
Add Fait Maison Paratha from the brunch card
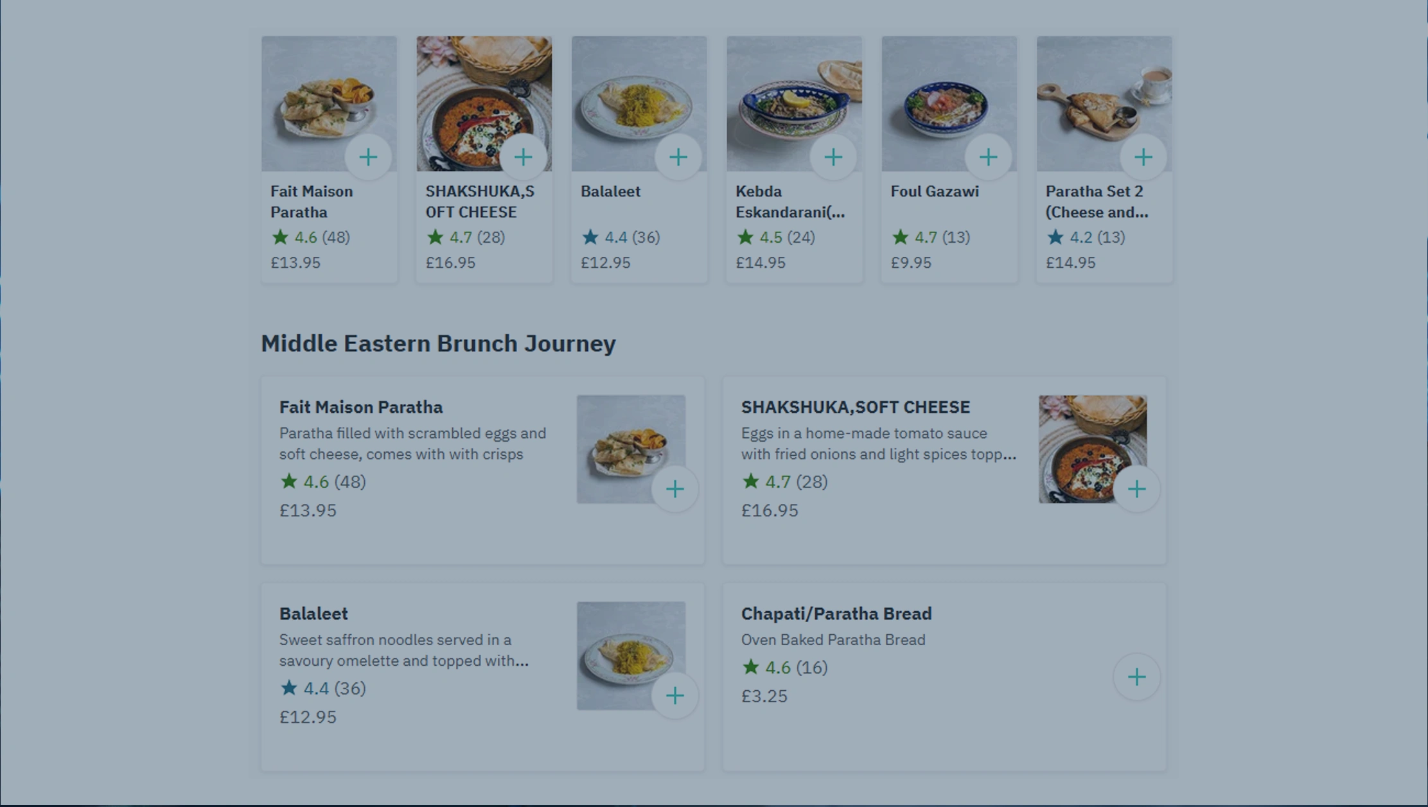coord(674,489)
